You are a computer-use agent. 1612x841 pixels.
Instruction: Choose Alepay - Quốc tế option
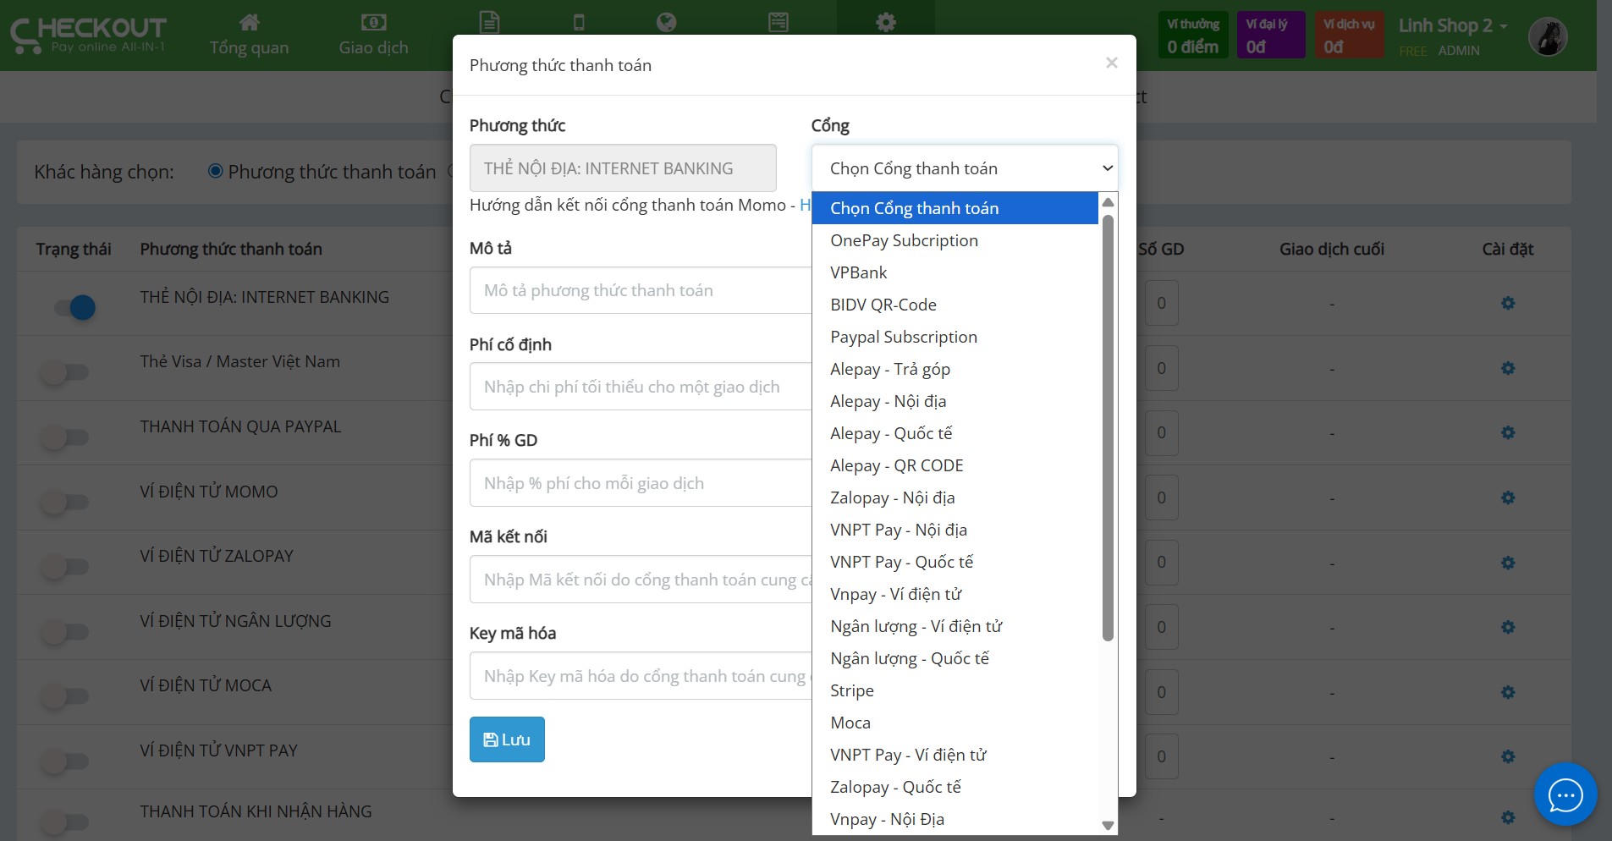[955, 433]
